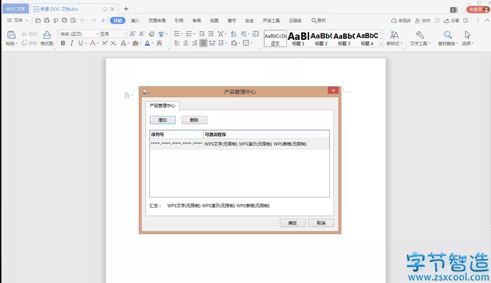Open the 审阅 ribbon tab
This screenshot has width=491, height=283.
pos(197,21)
